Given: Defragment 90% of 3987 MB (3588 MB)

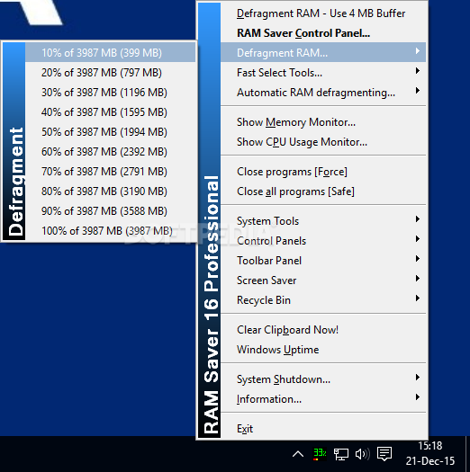Looking at the screenshot, I should click(111, 211).
